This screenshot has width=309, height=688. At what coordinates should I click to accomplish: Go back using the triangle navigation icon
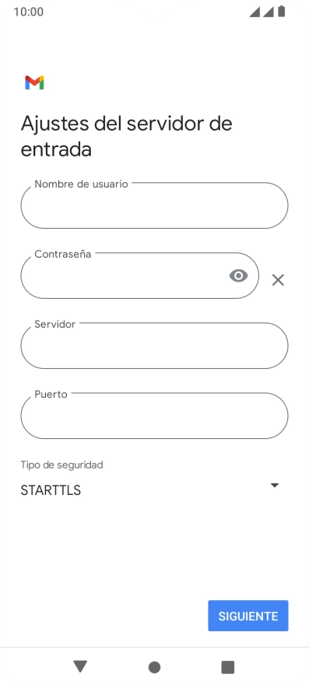pyautogui.click(x=80, y=667)
